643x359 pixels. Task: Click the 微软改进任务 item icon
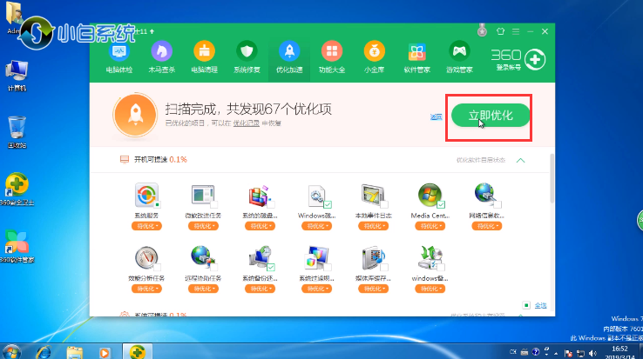tap(203, 195)
